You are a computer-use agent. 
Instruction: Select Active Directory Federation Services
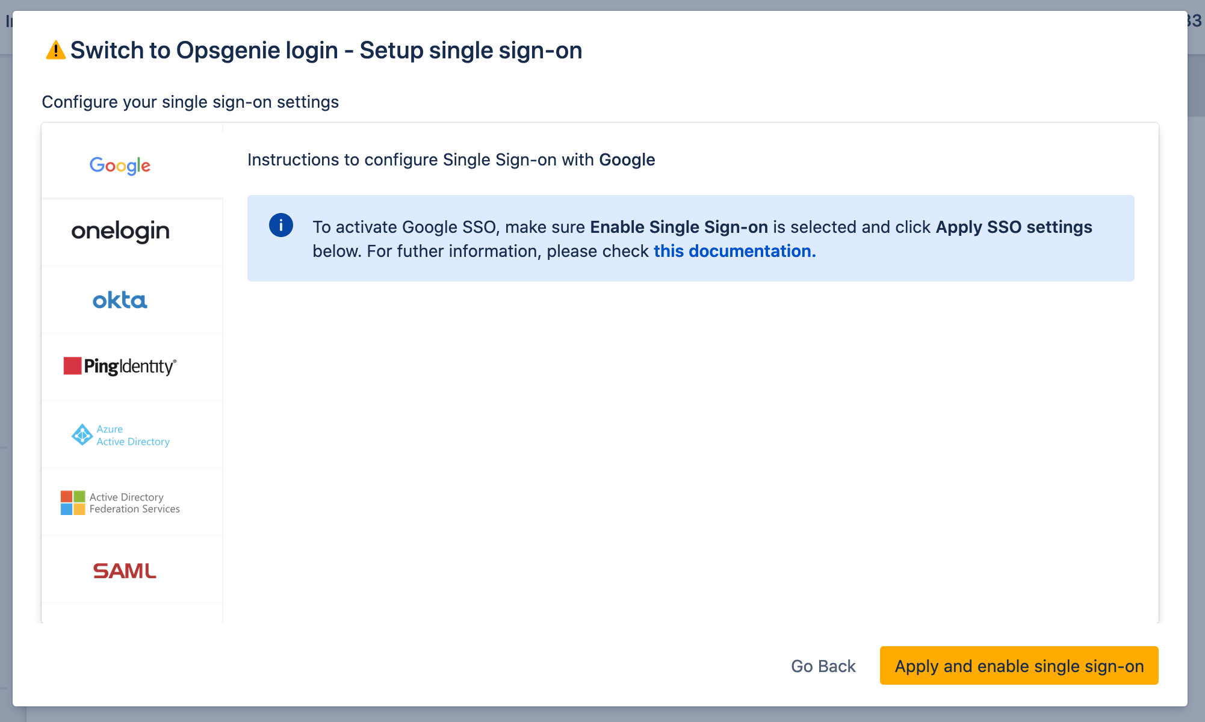(132, 502)
